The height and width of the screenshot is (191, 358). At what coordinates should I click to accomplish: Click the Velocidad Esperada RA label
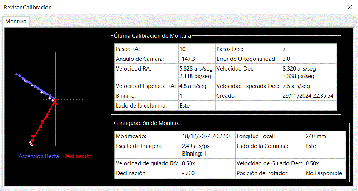(146, 86)
